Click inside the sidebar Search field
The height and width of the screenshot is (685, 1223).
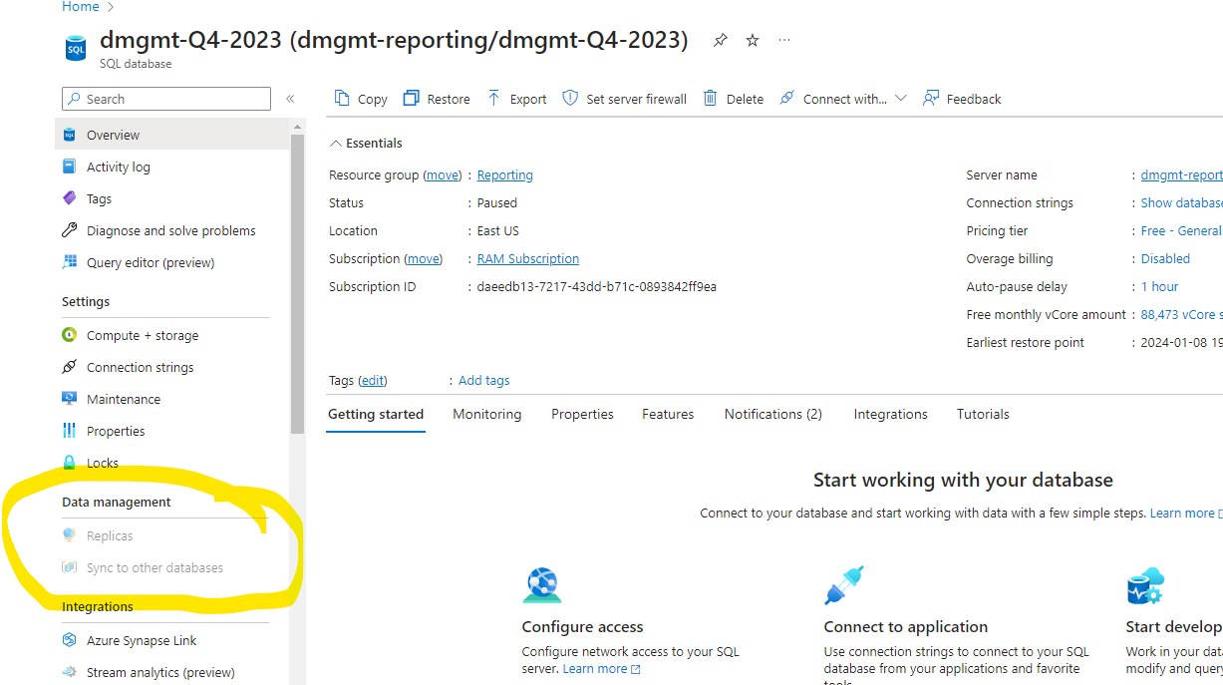(165, 99)
